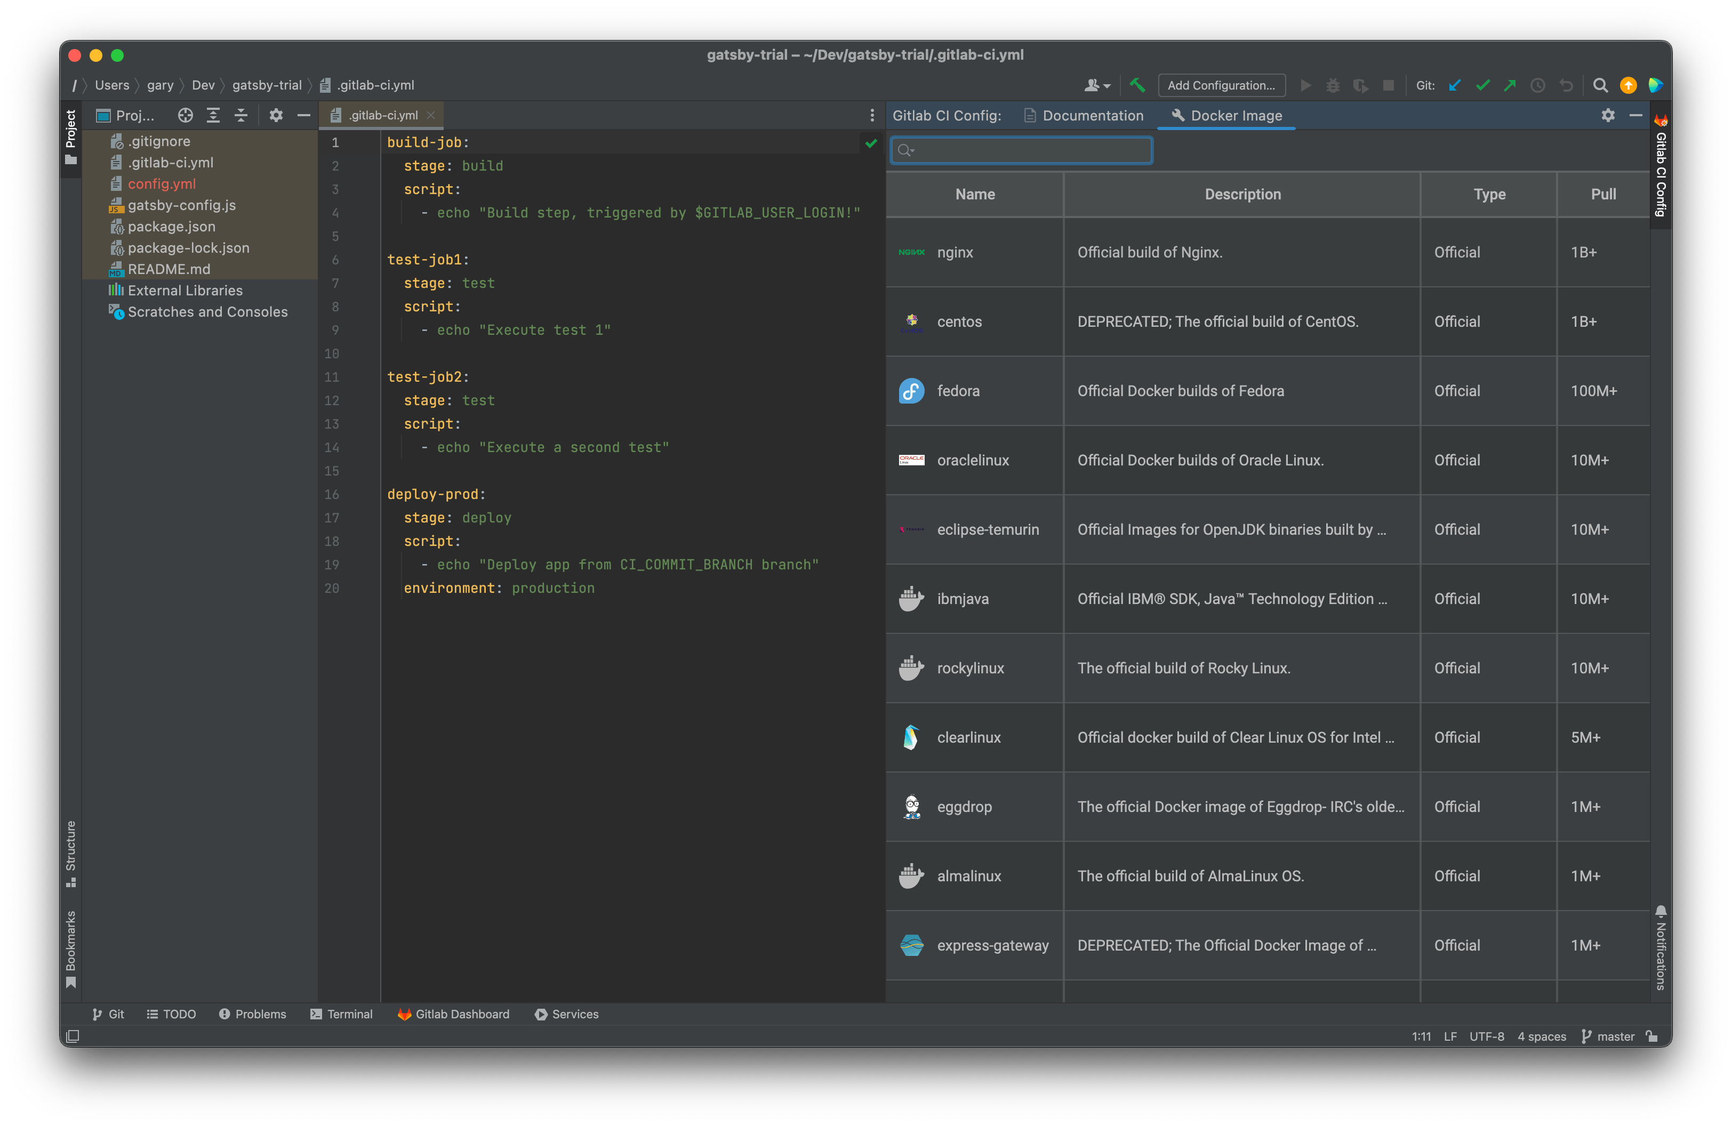Open the user avatar dropdown menu
Screen dimensions: 1732x1126
(x=1097, y=85)
